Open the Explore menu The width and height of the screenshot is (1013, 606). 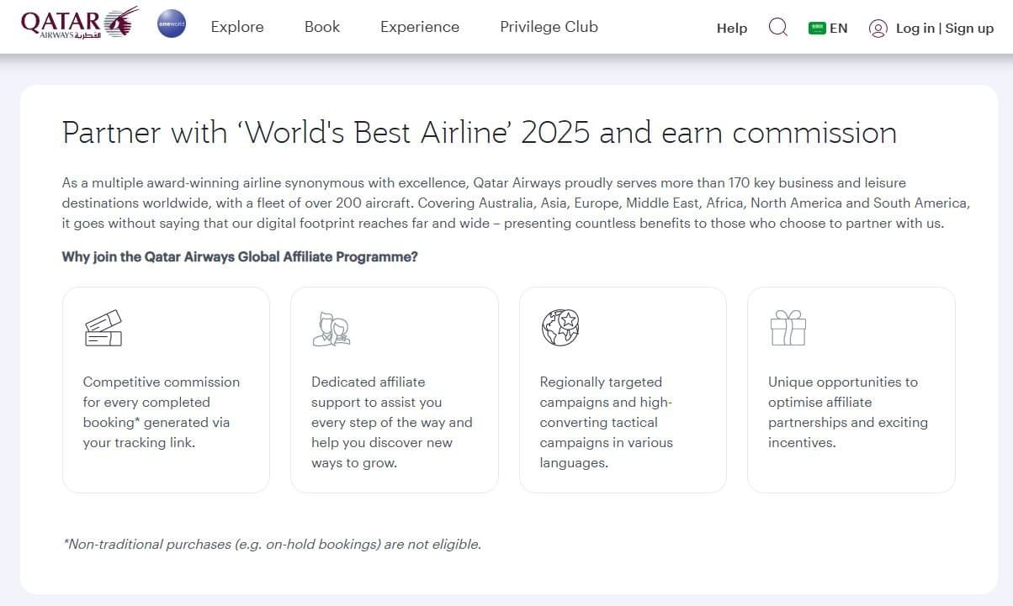pos(237,27)
